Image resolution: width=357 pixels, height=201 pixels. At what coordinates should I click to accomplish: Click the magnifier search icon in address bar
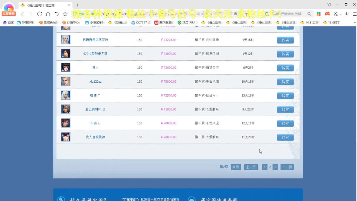[x=309, y=13]
